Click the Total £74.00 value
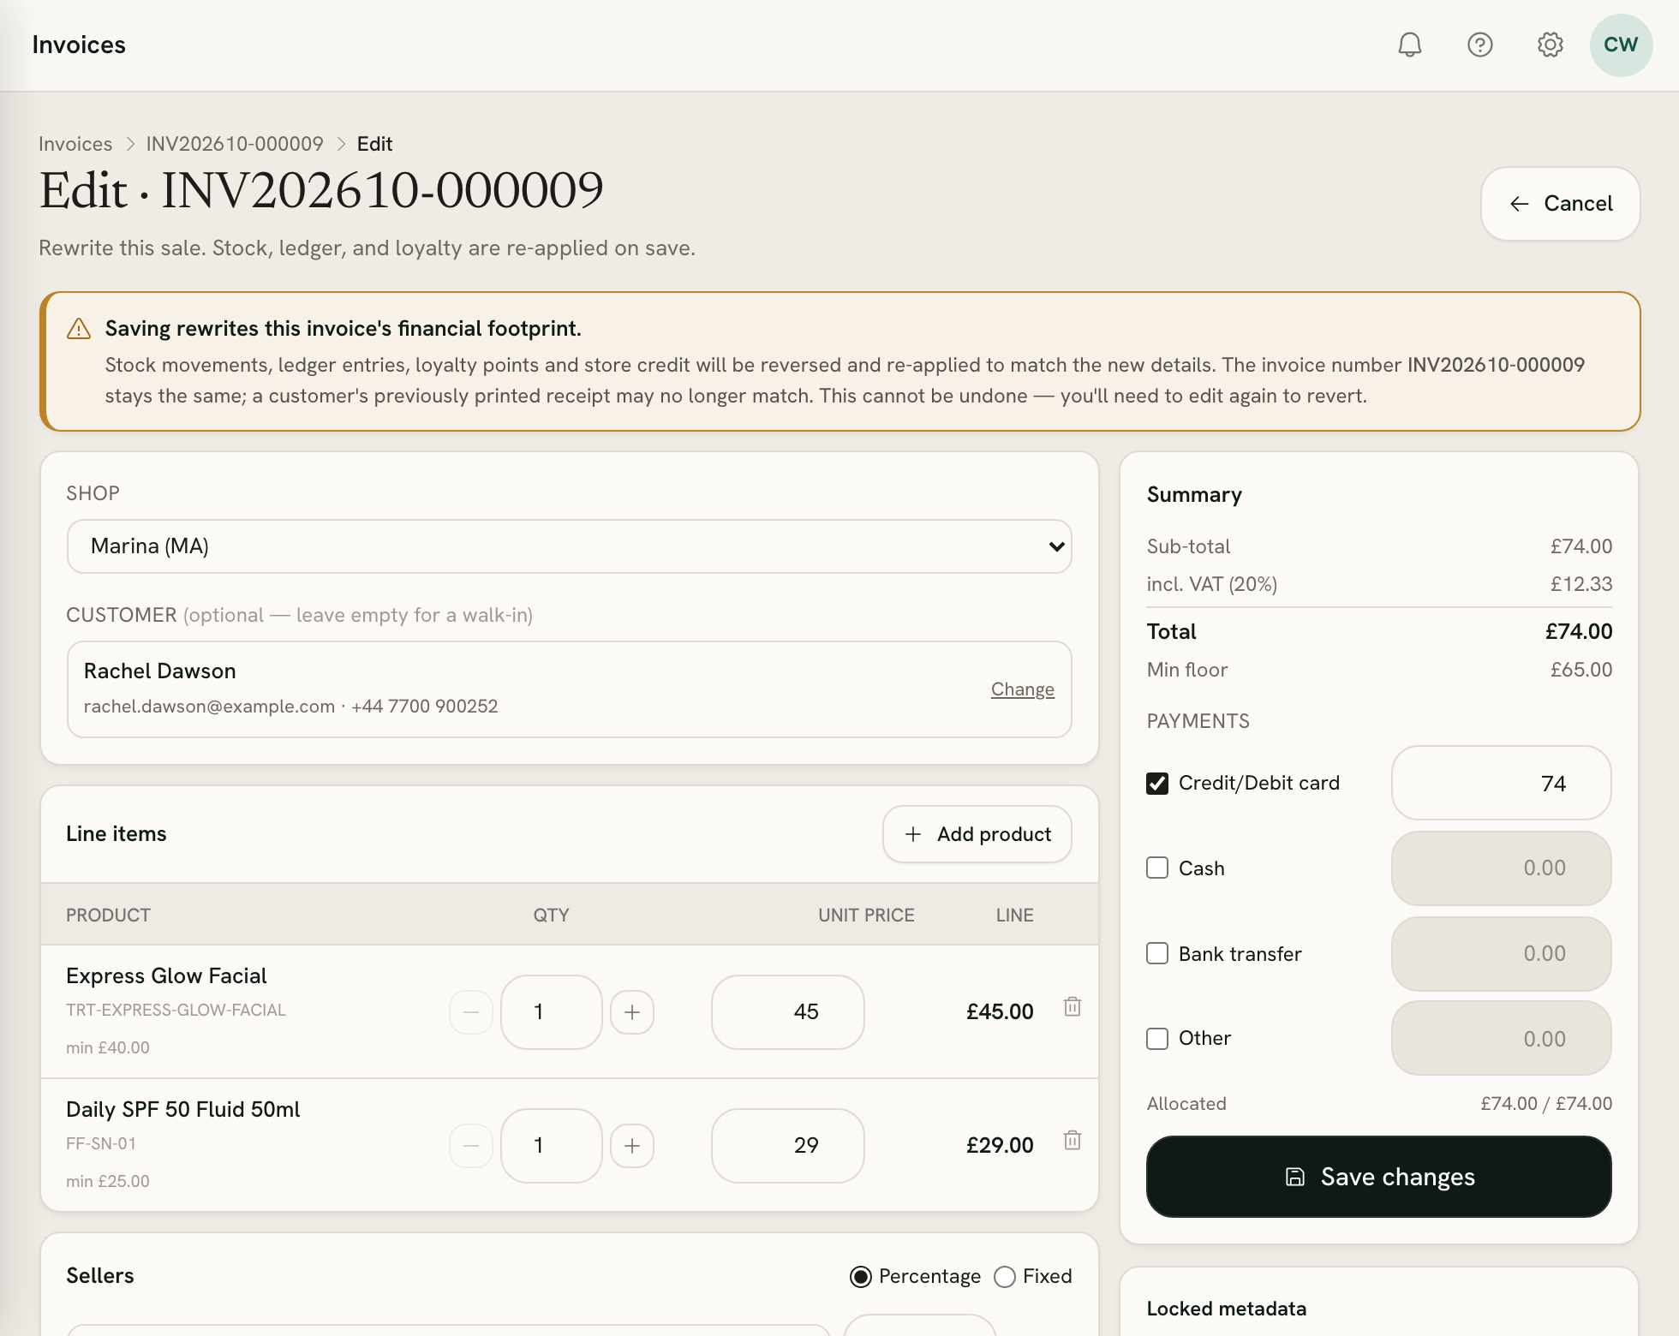The width and height of the screenshot is (1679, 1336). click(x=1579, y=631)
